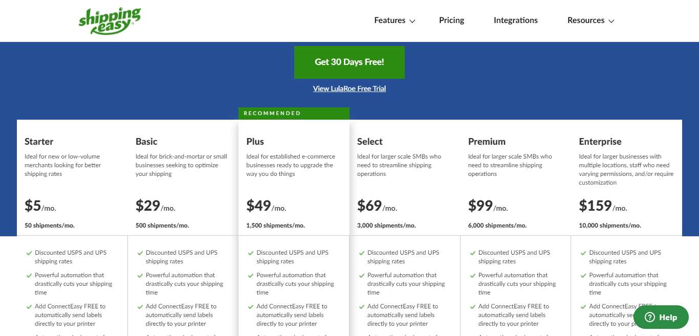
Task: Click the Get 30 Days Free button
Action: 349,62
